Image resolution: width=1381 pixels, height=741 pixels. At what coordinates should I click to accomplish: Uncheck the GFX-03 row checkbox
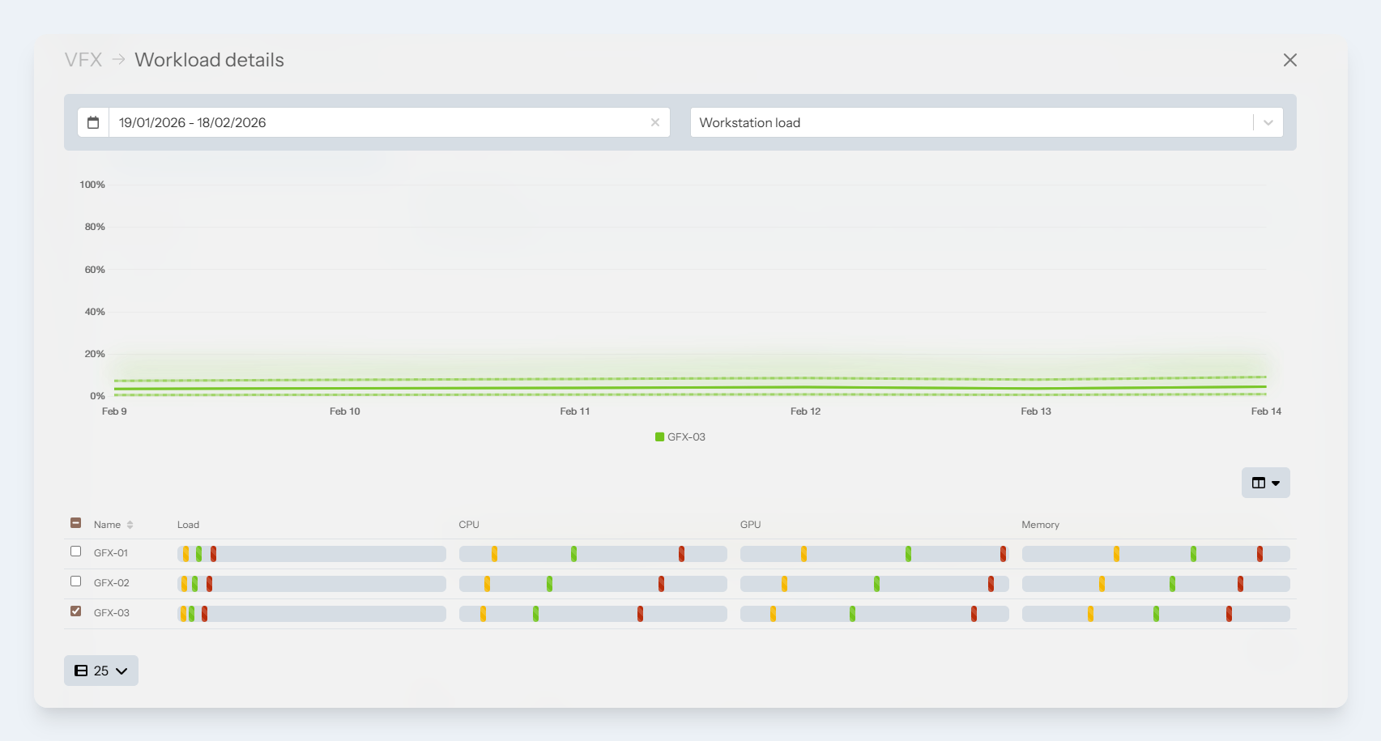pos(76,611)
